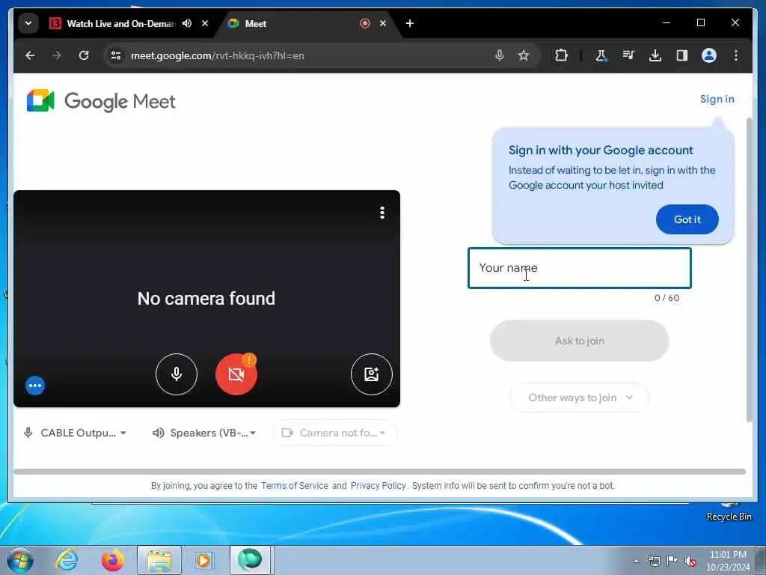The height and width of the screenshot is (575, 766).
Task: Click the Google Meet logo
Action: pos(101,101)
